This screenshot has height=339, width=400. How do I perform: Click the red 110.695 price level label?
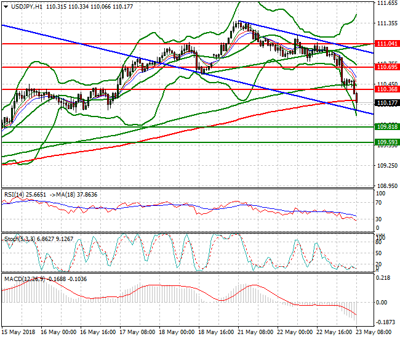coord(386,67)
